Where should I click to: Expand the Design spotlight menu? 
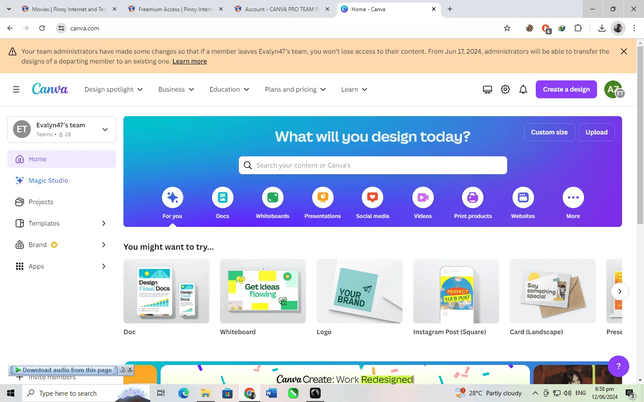(x=114, y=89)
